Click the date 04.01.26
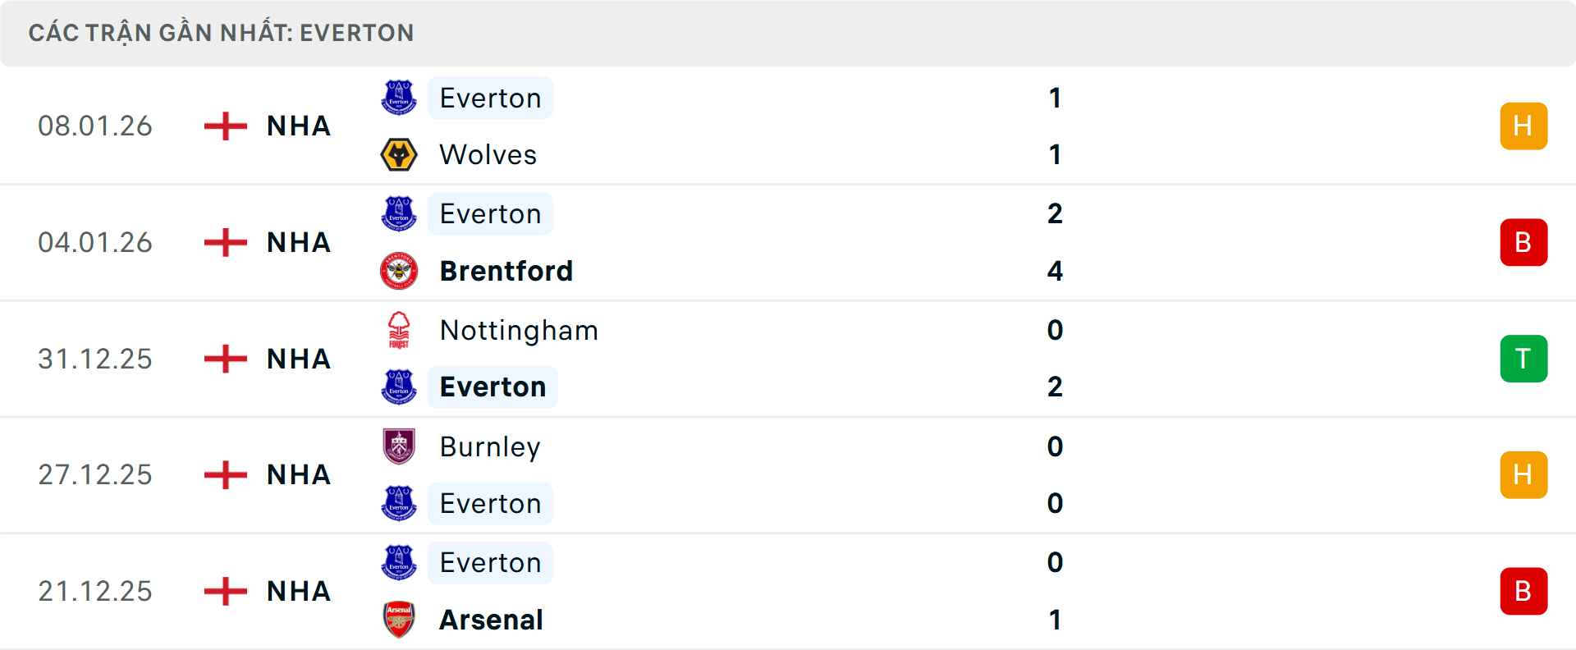The height and width of the screenshot is (650, 1576). 95,242
